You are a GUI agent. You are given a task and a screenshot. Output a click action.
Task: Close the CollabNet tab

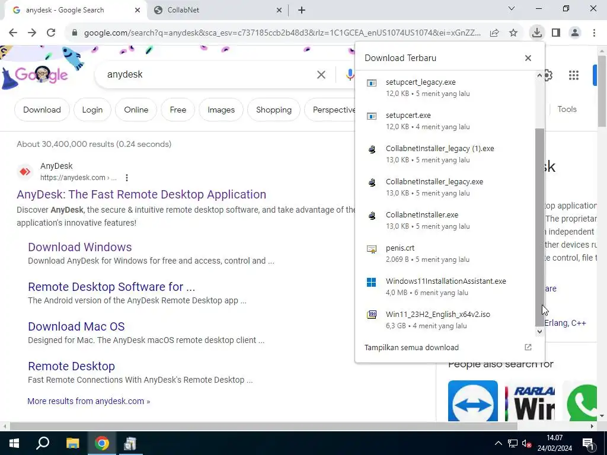pyautogui.click(x=279, y=10)
